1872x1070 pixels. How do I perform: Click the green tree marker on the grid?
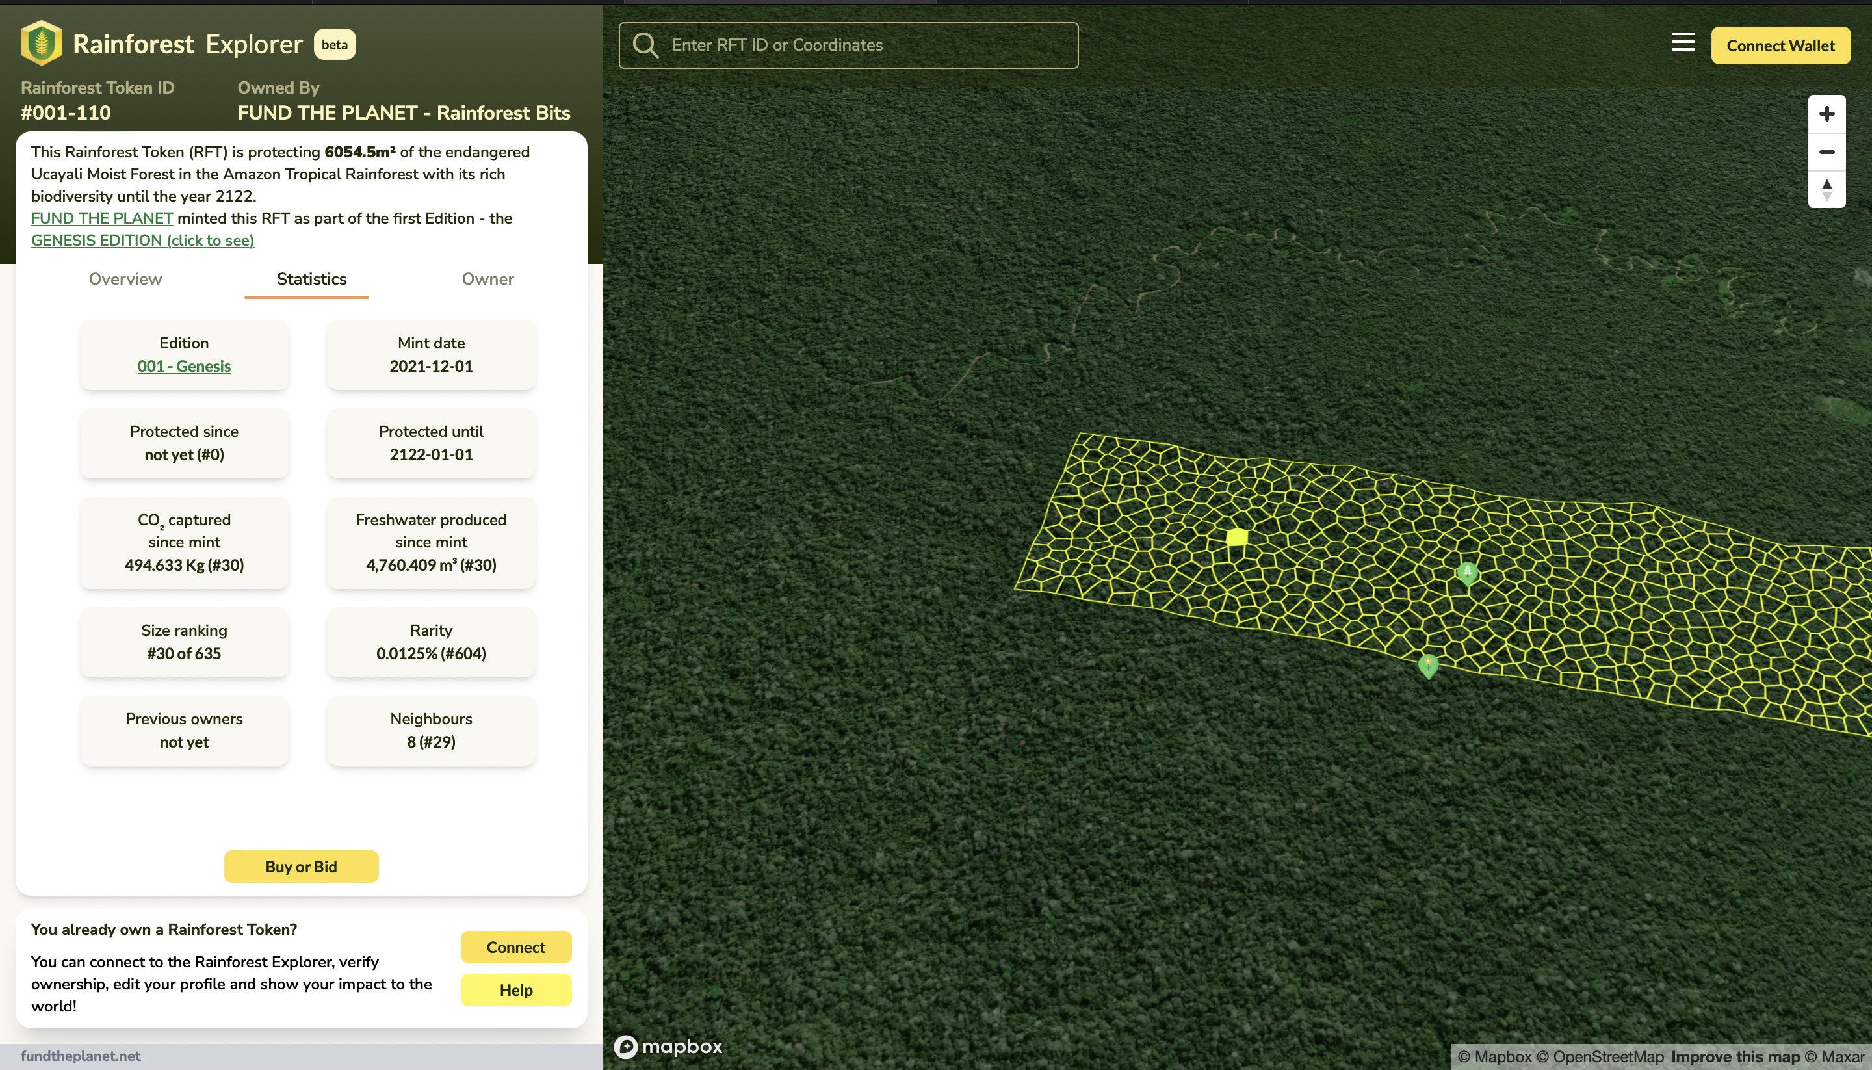click(1467, 573)
